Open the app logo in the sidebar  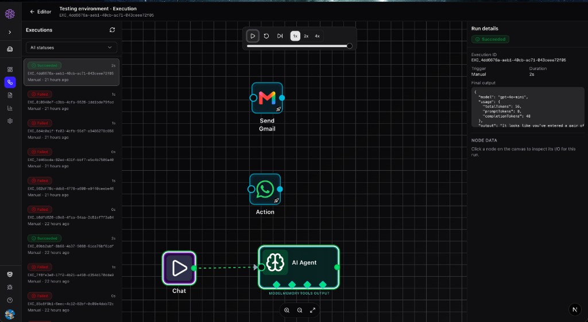(x=10, y=14)
